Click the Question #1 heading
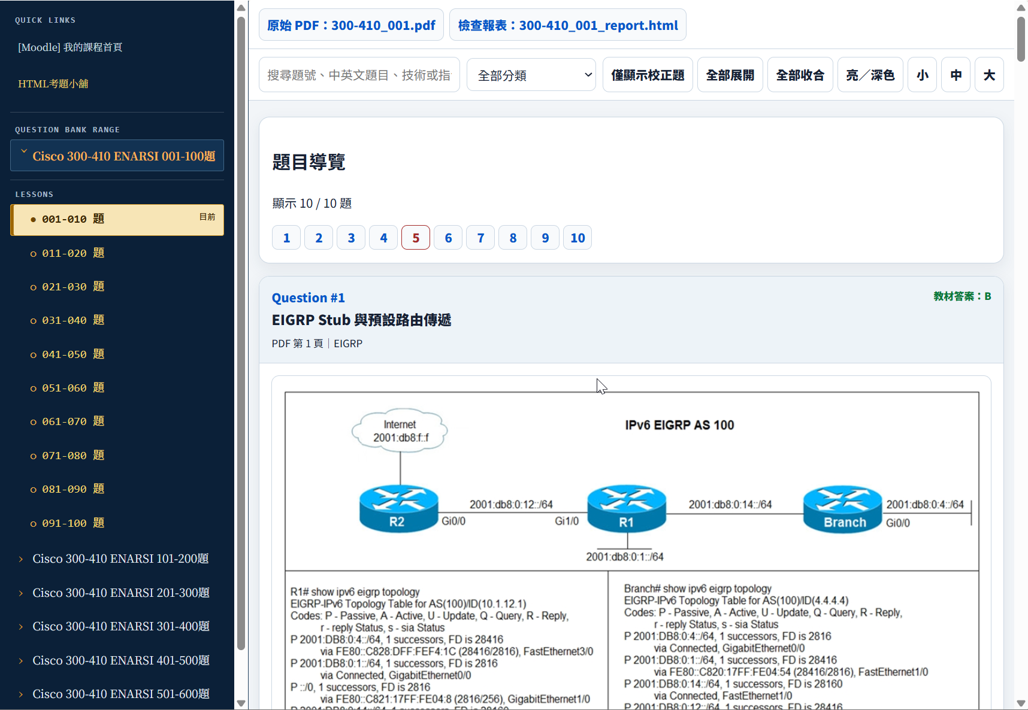Screen dimensions: 1028x710 pyautogui.click(x=309, y=298)
